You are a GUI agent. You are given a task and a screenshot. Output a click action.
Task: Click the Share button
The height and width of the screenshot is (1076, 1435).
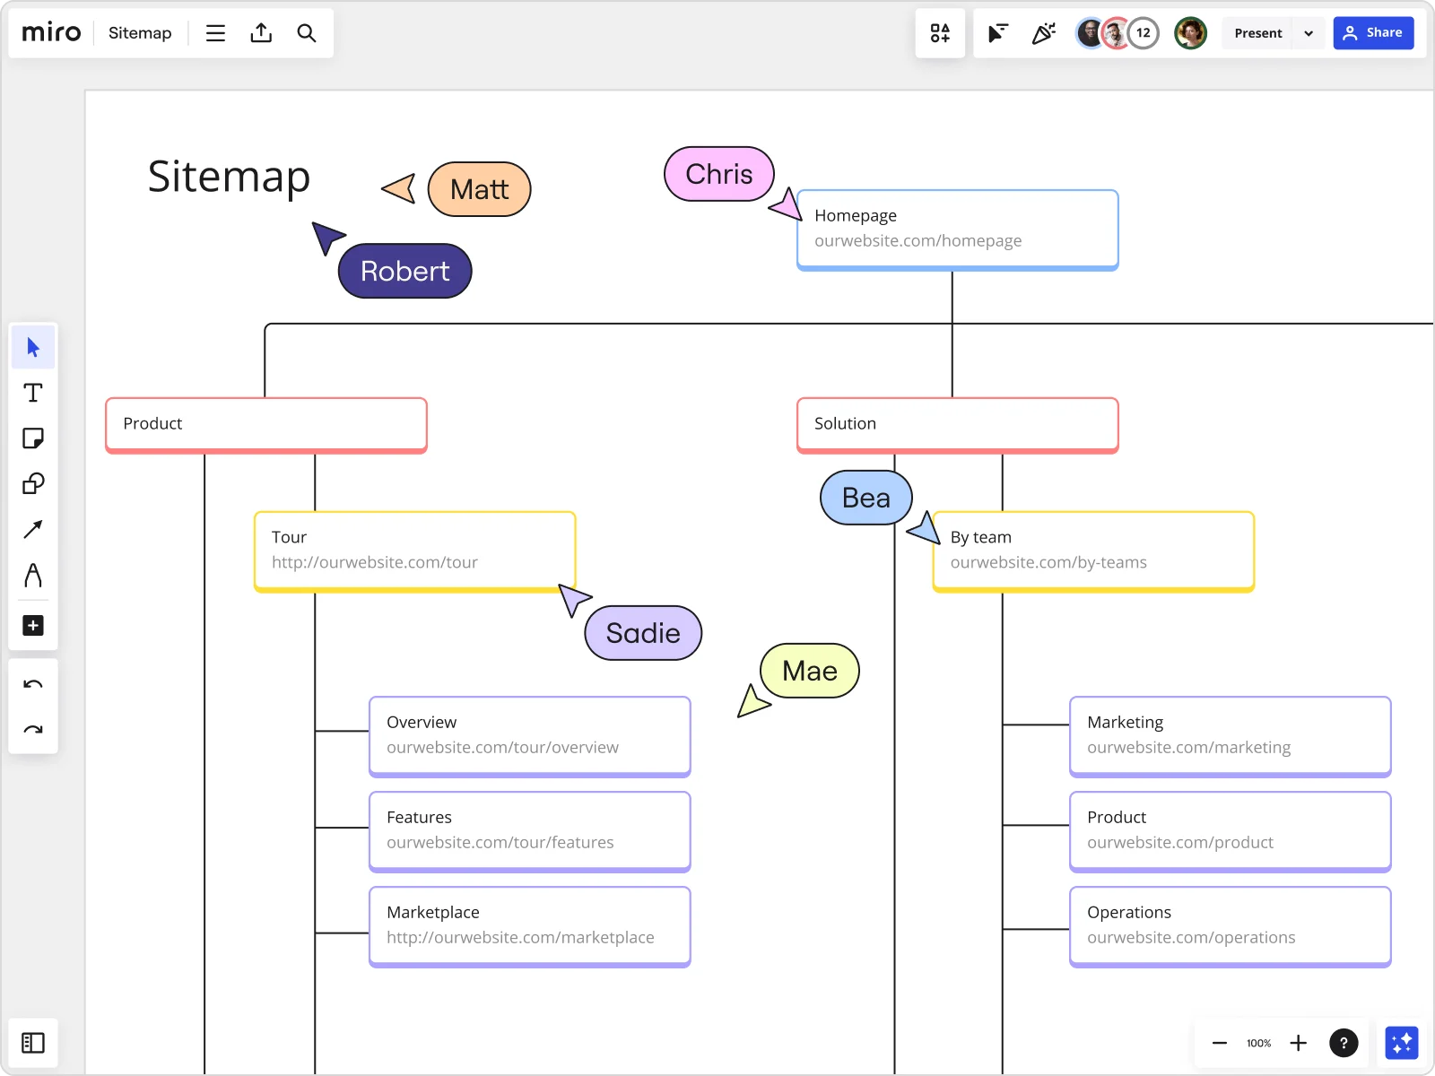tap(1373, 33)
